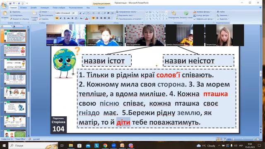
Task: Open the Формат drawing tools tab
Action: 101,7
